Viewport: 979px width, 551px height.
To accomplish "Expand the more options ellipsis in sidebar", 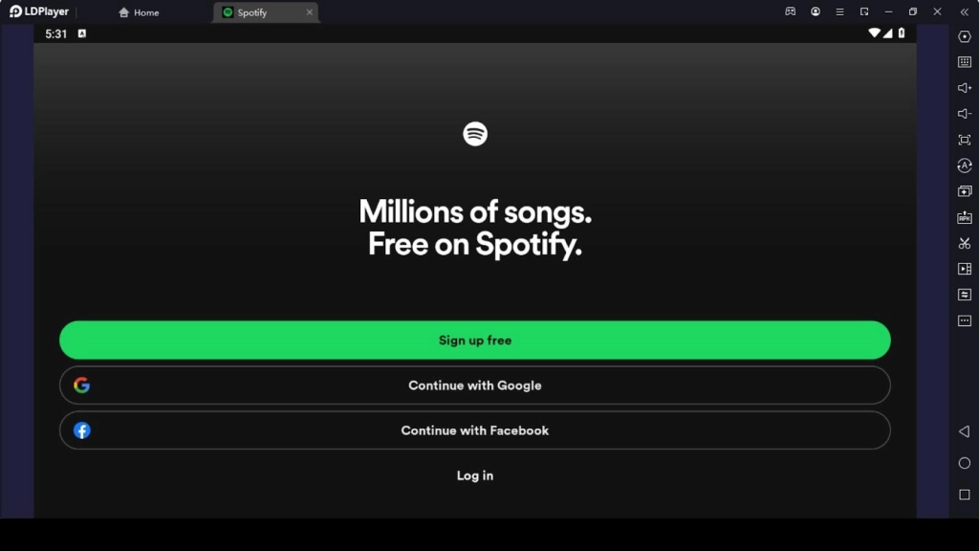I will (x=964, y=320).
